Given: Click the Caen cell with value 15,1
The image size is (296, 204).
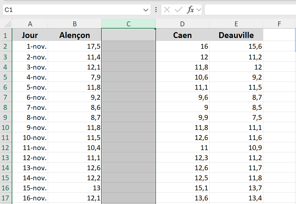Looking at the screenshot, I should 182,188.
